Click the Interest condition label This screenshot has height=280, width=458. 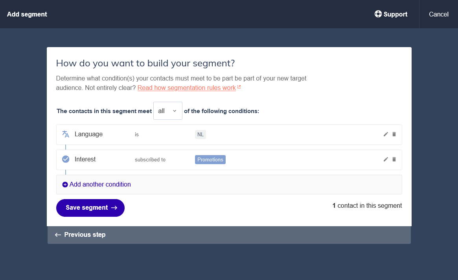click(x=85, y=159)
